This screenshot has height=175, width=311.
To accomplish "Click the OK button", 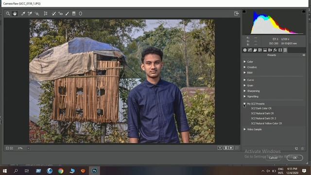I will pos(295,157).
